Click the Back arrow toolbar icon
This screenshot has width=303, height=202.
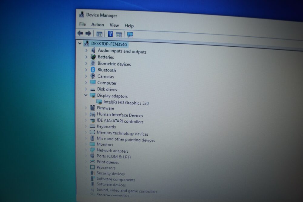tap(80, 33)
